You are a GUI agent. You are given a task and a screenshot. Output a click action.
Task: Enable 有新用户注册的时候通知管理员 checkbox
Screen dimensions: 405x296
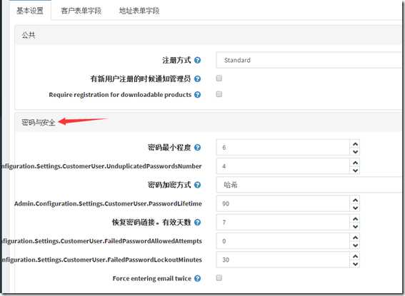(x=219, y=78)
